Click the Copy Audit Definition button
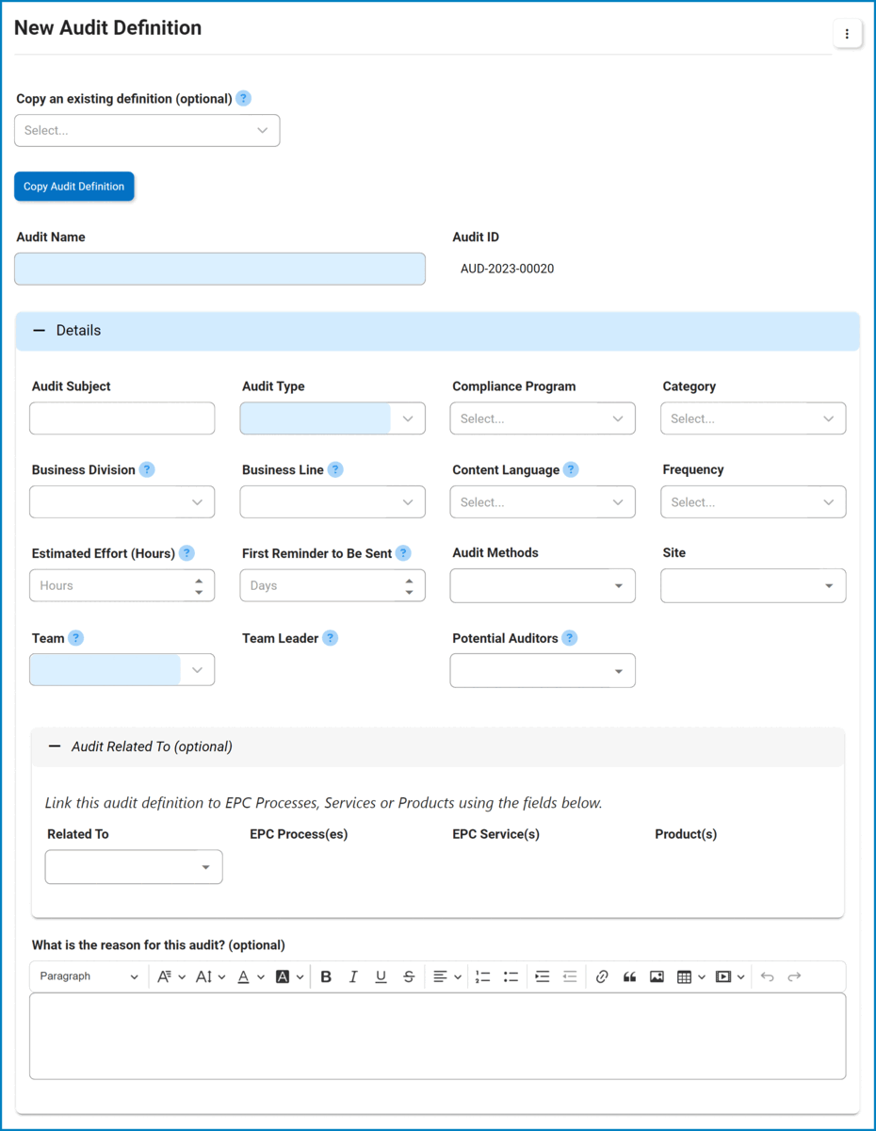Image resolution: width=876 pixels, height=1131 pixels. pos(73,186)
